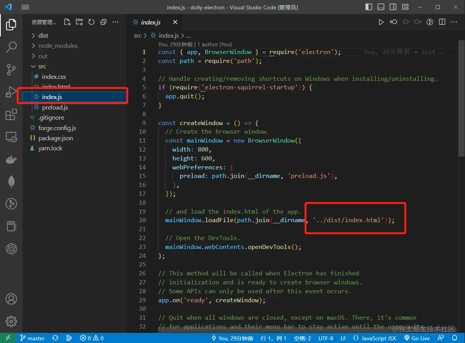
Task: Open the MongoDB leaf icon panel
Action: click(11, 182)
